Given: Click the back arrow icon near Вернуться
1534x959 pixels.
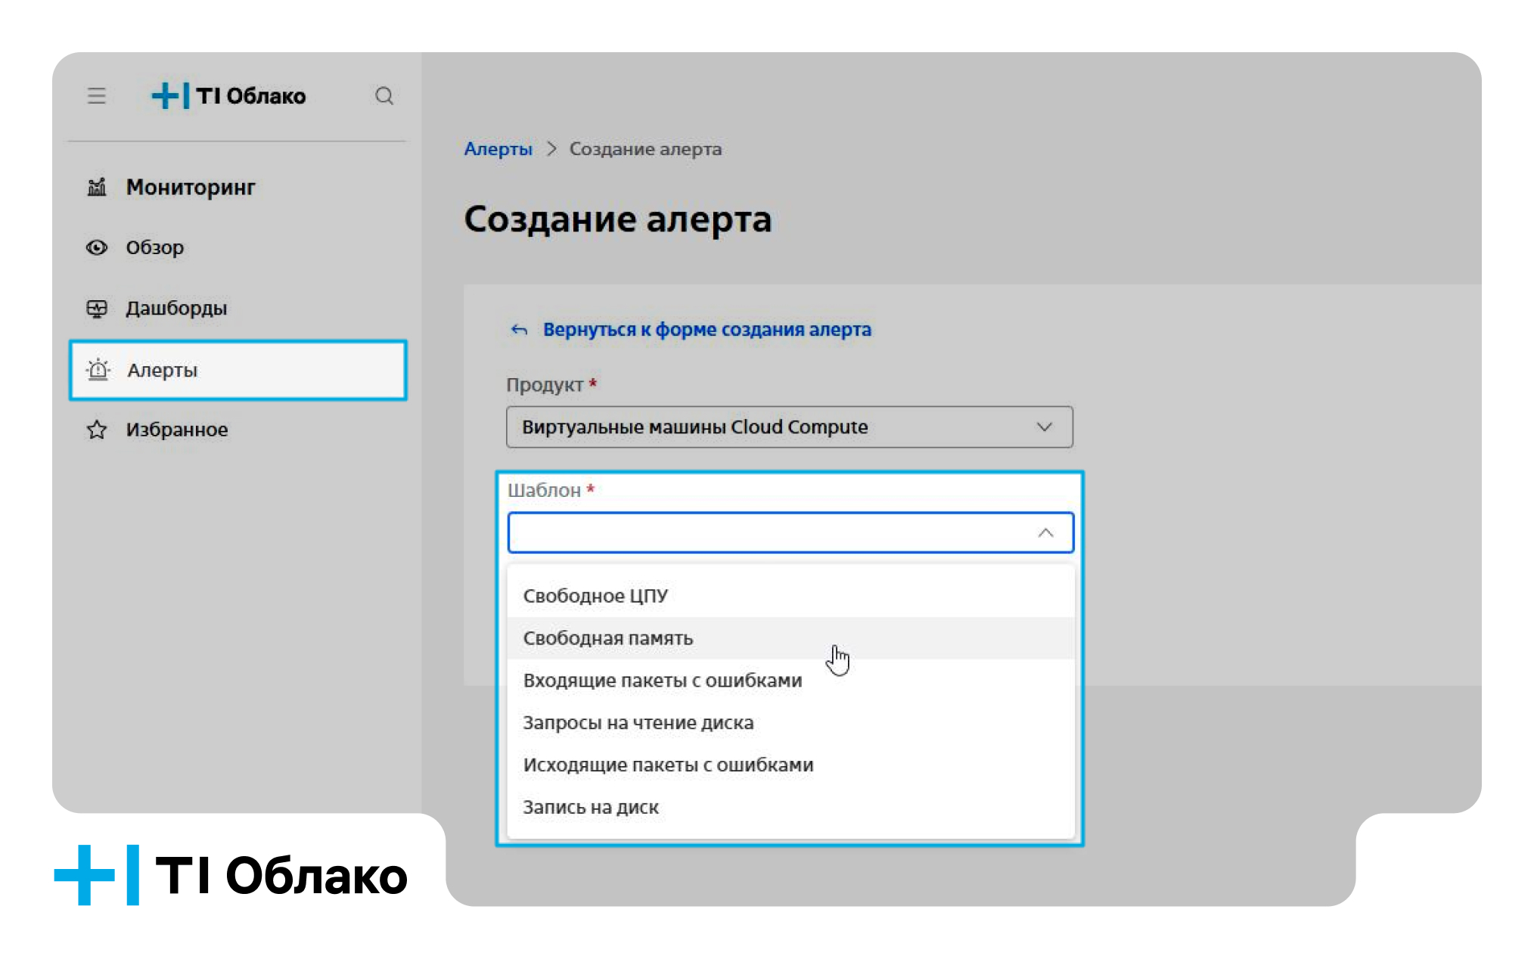Looking at the screenshot, I should click(519, 330).
